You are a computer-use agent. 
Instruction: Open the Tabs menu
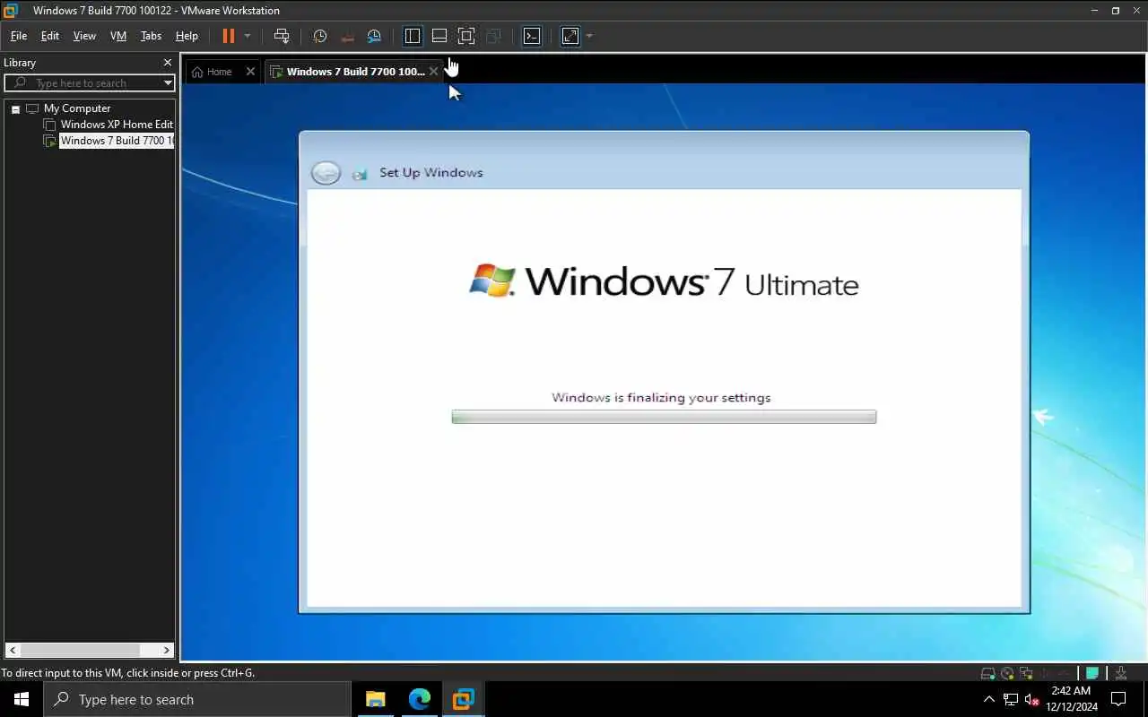pos(151,36)
